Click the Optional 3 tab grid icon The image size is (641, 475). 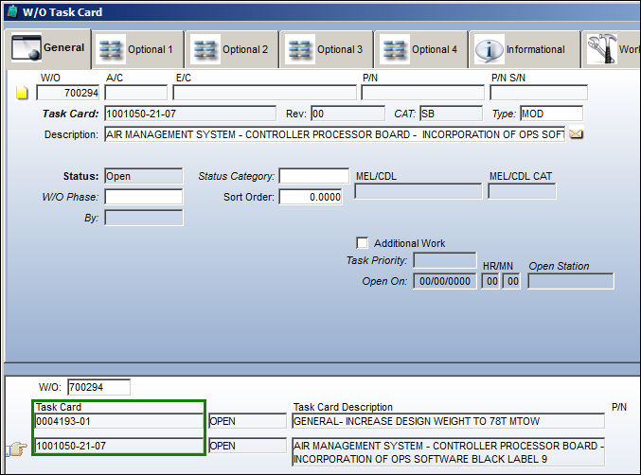tap(299, 50)
